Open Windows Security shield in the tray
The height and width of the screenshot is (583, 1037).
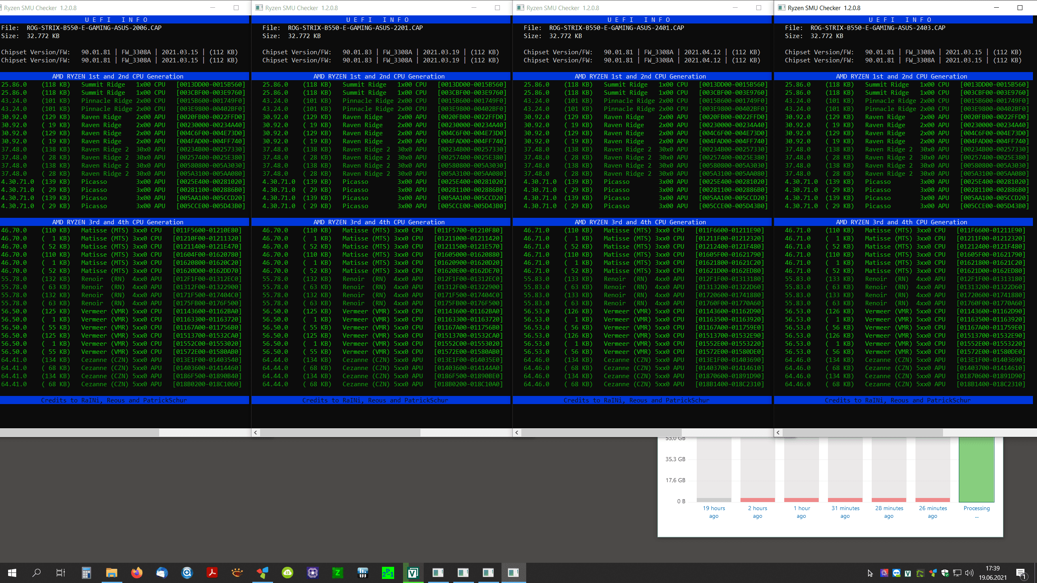945,573
